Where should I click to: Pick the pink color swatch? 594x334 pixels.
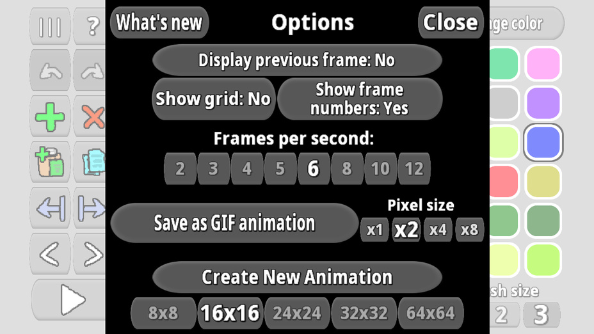[x=543, y=63]
